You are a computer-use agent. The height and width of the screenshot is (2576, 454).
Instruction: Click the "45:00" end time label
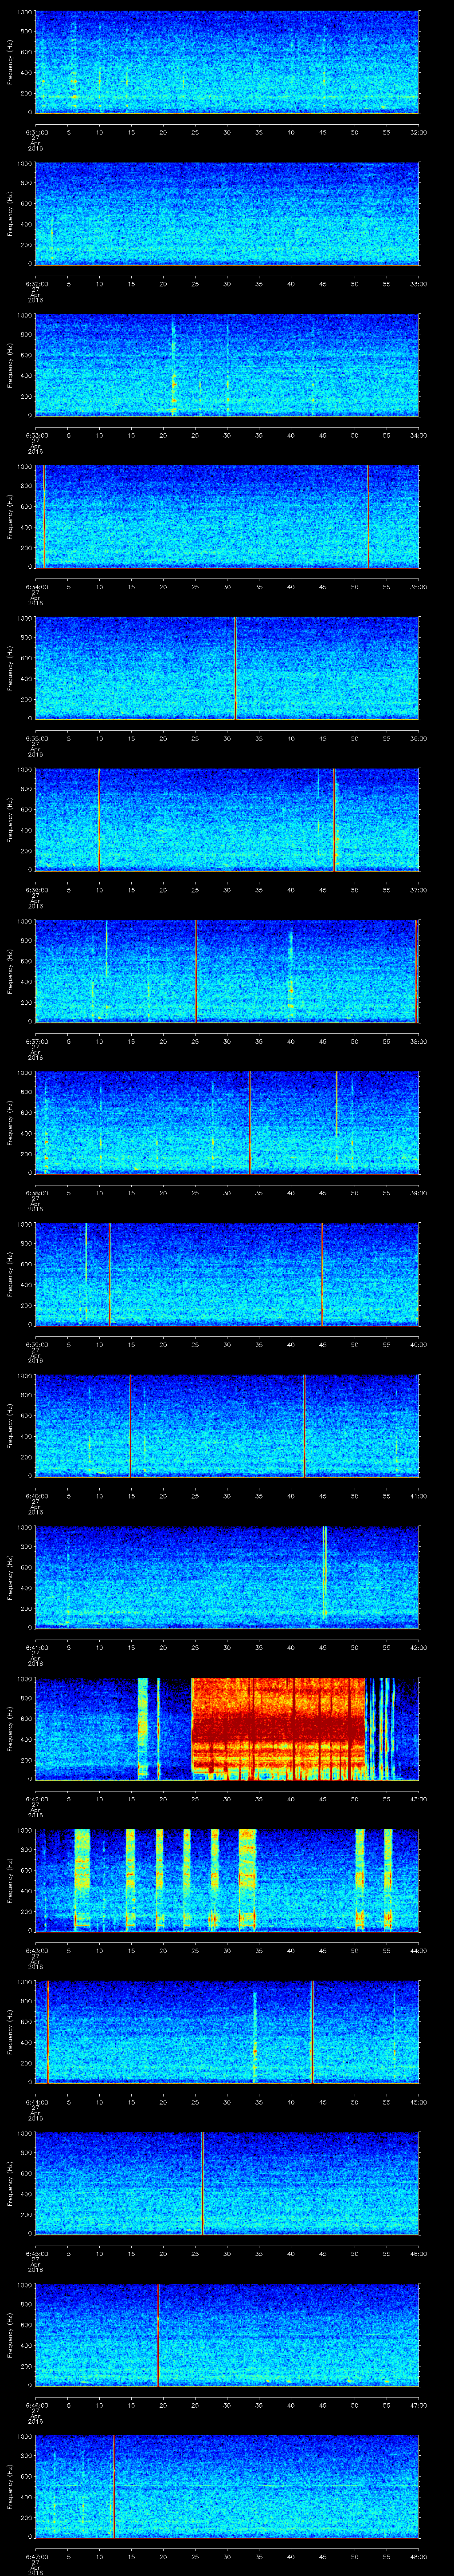click(418, 2101)
